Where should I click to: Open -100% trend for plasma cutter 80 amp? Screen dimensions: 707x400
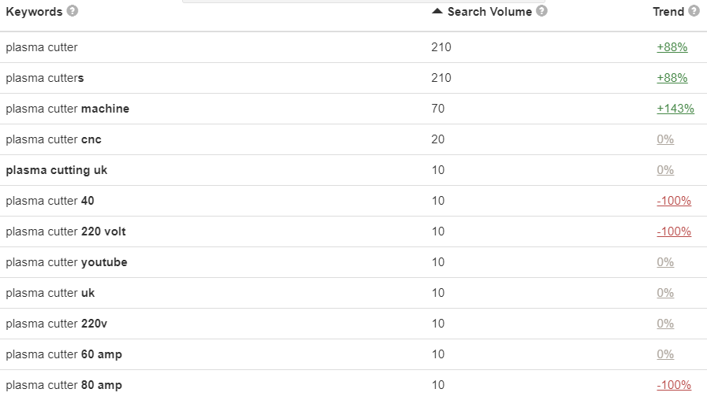point(673,385)
